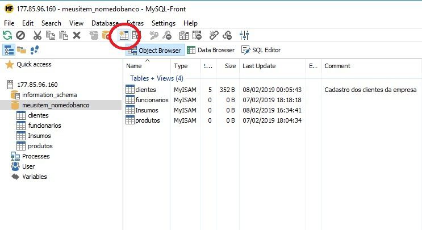422x230 pixels.
Task: Open the Search menu
Action: pos(51,23)
